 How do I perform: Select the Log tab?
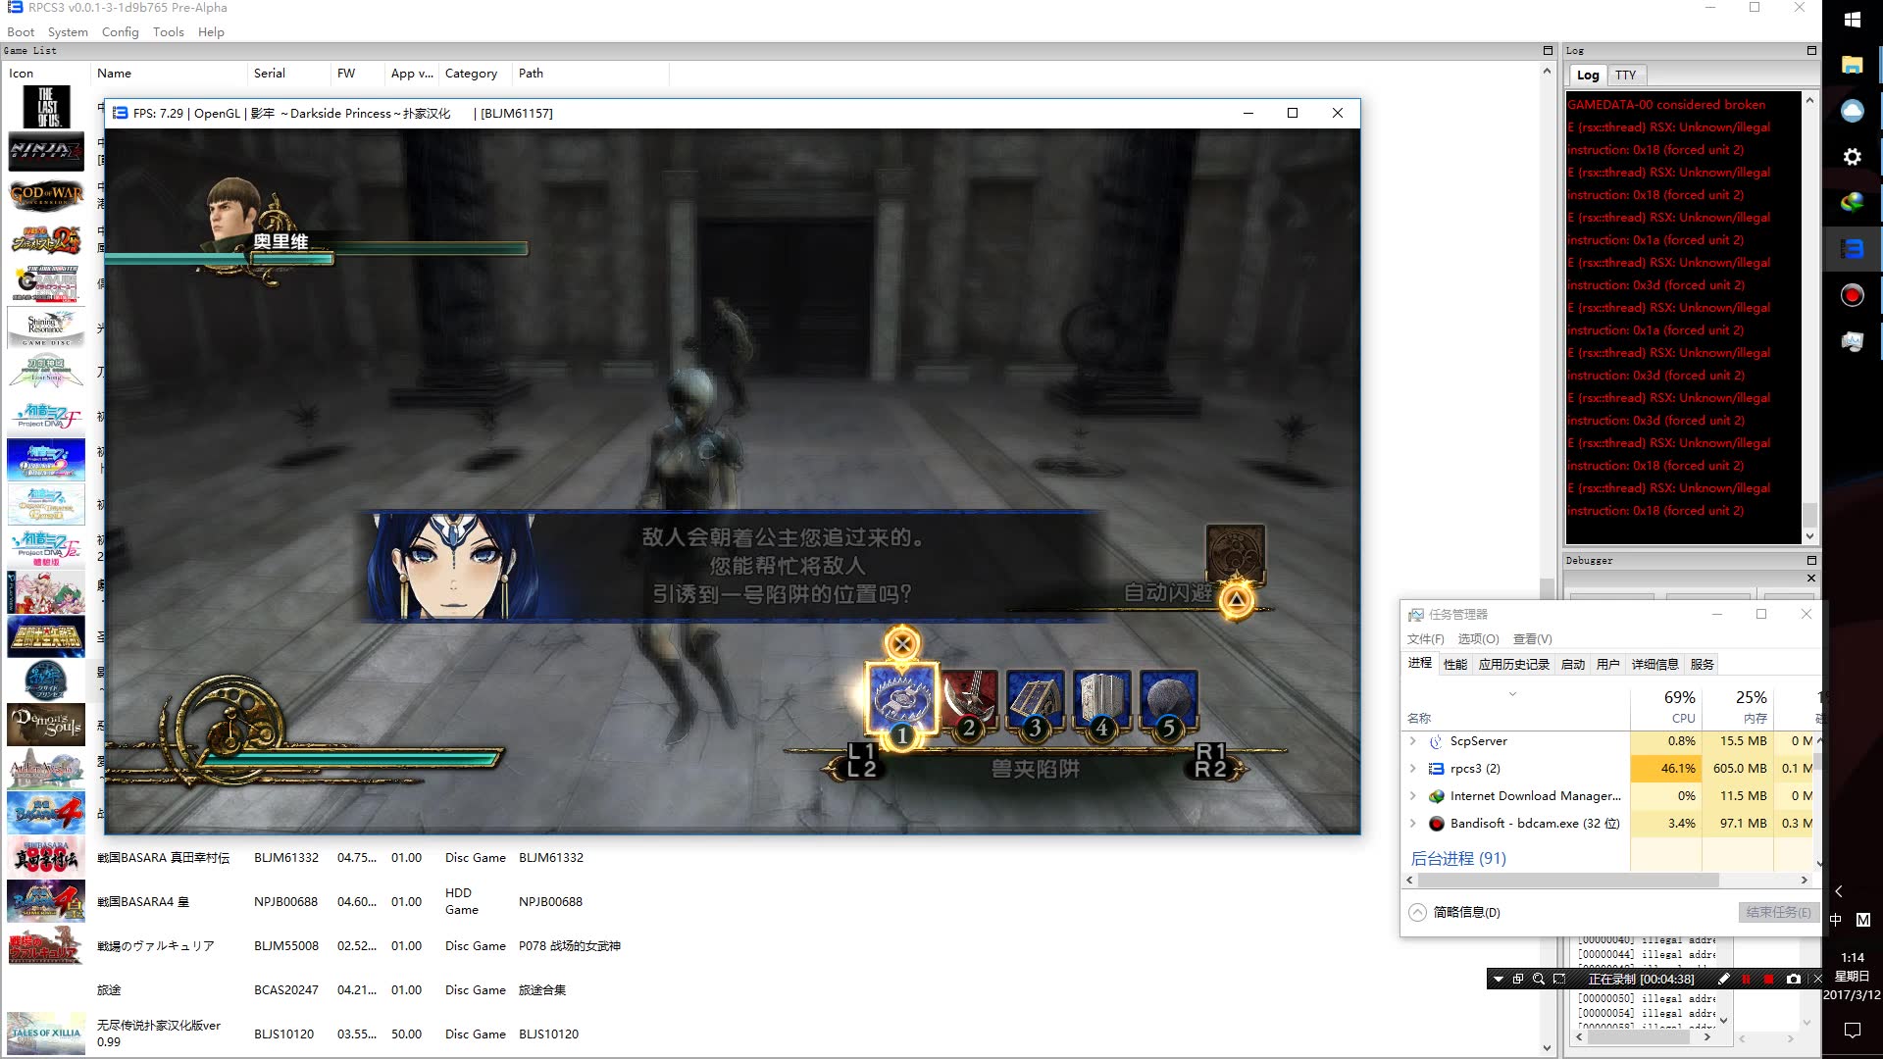point(1588,75)
